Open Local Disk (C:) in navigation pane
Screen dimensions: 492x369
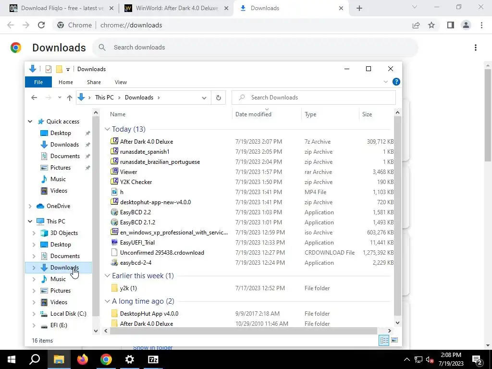[68, 313]
